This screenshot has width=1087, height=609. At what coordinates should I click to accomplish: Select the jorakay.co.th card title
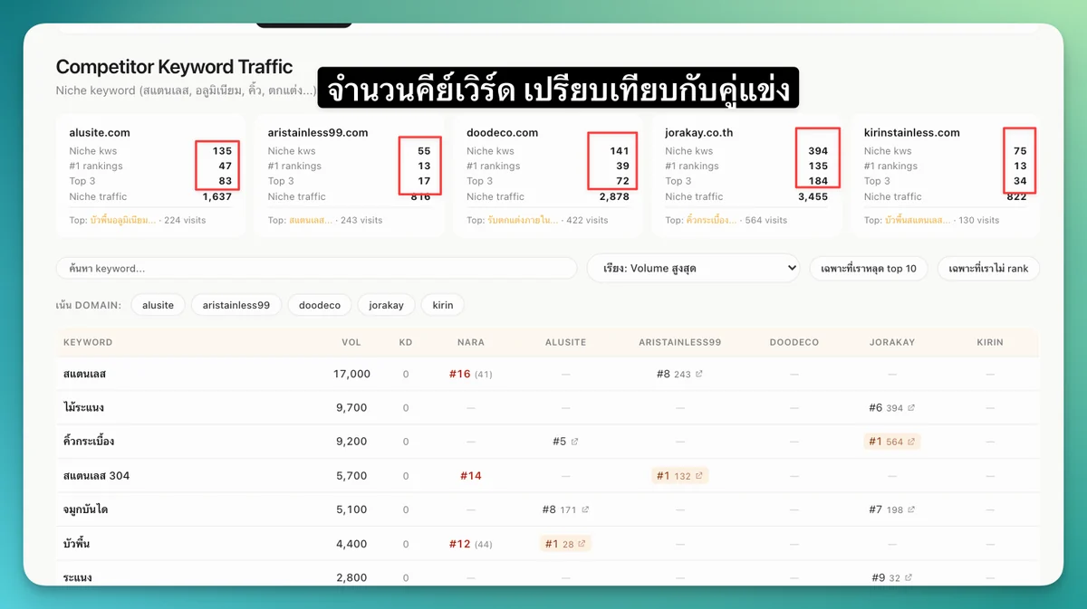tap(698, 132)
